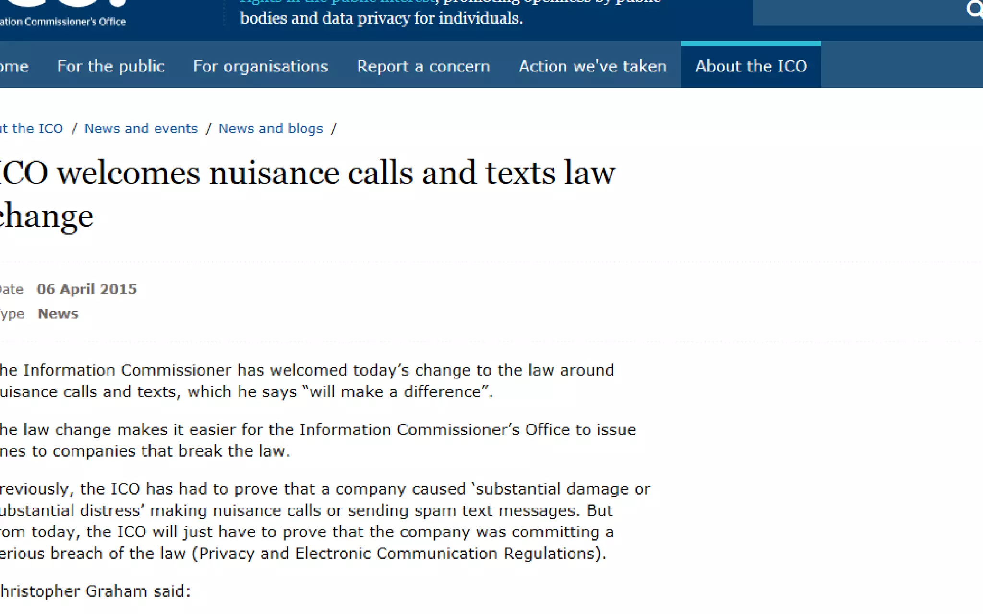Click the data privacy for individuals tagline
983x614 pixels.
point(381,18)
